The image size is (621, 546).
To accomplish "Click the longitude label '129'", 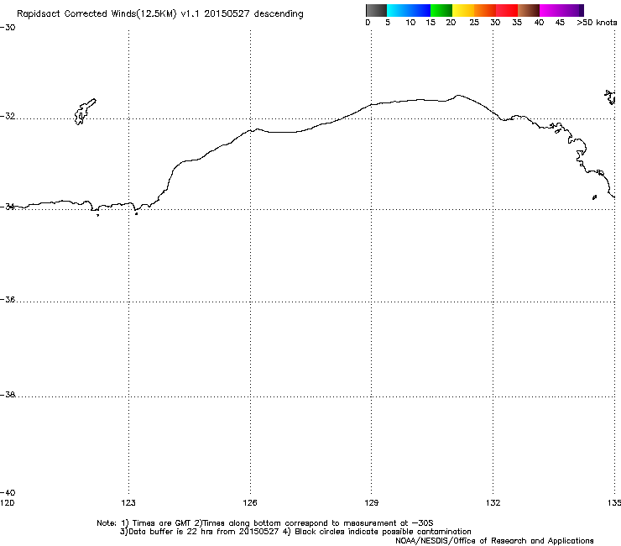I will click(371, 503).
